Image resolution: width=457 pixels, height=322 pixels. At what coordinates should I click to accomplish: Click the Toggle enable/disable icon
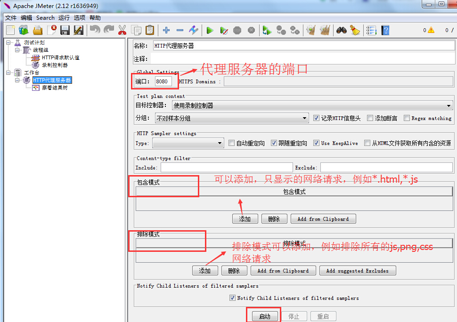[194, 30]
